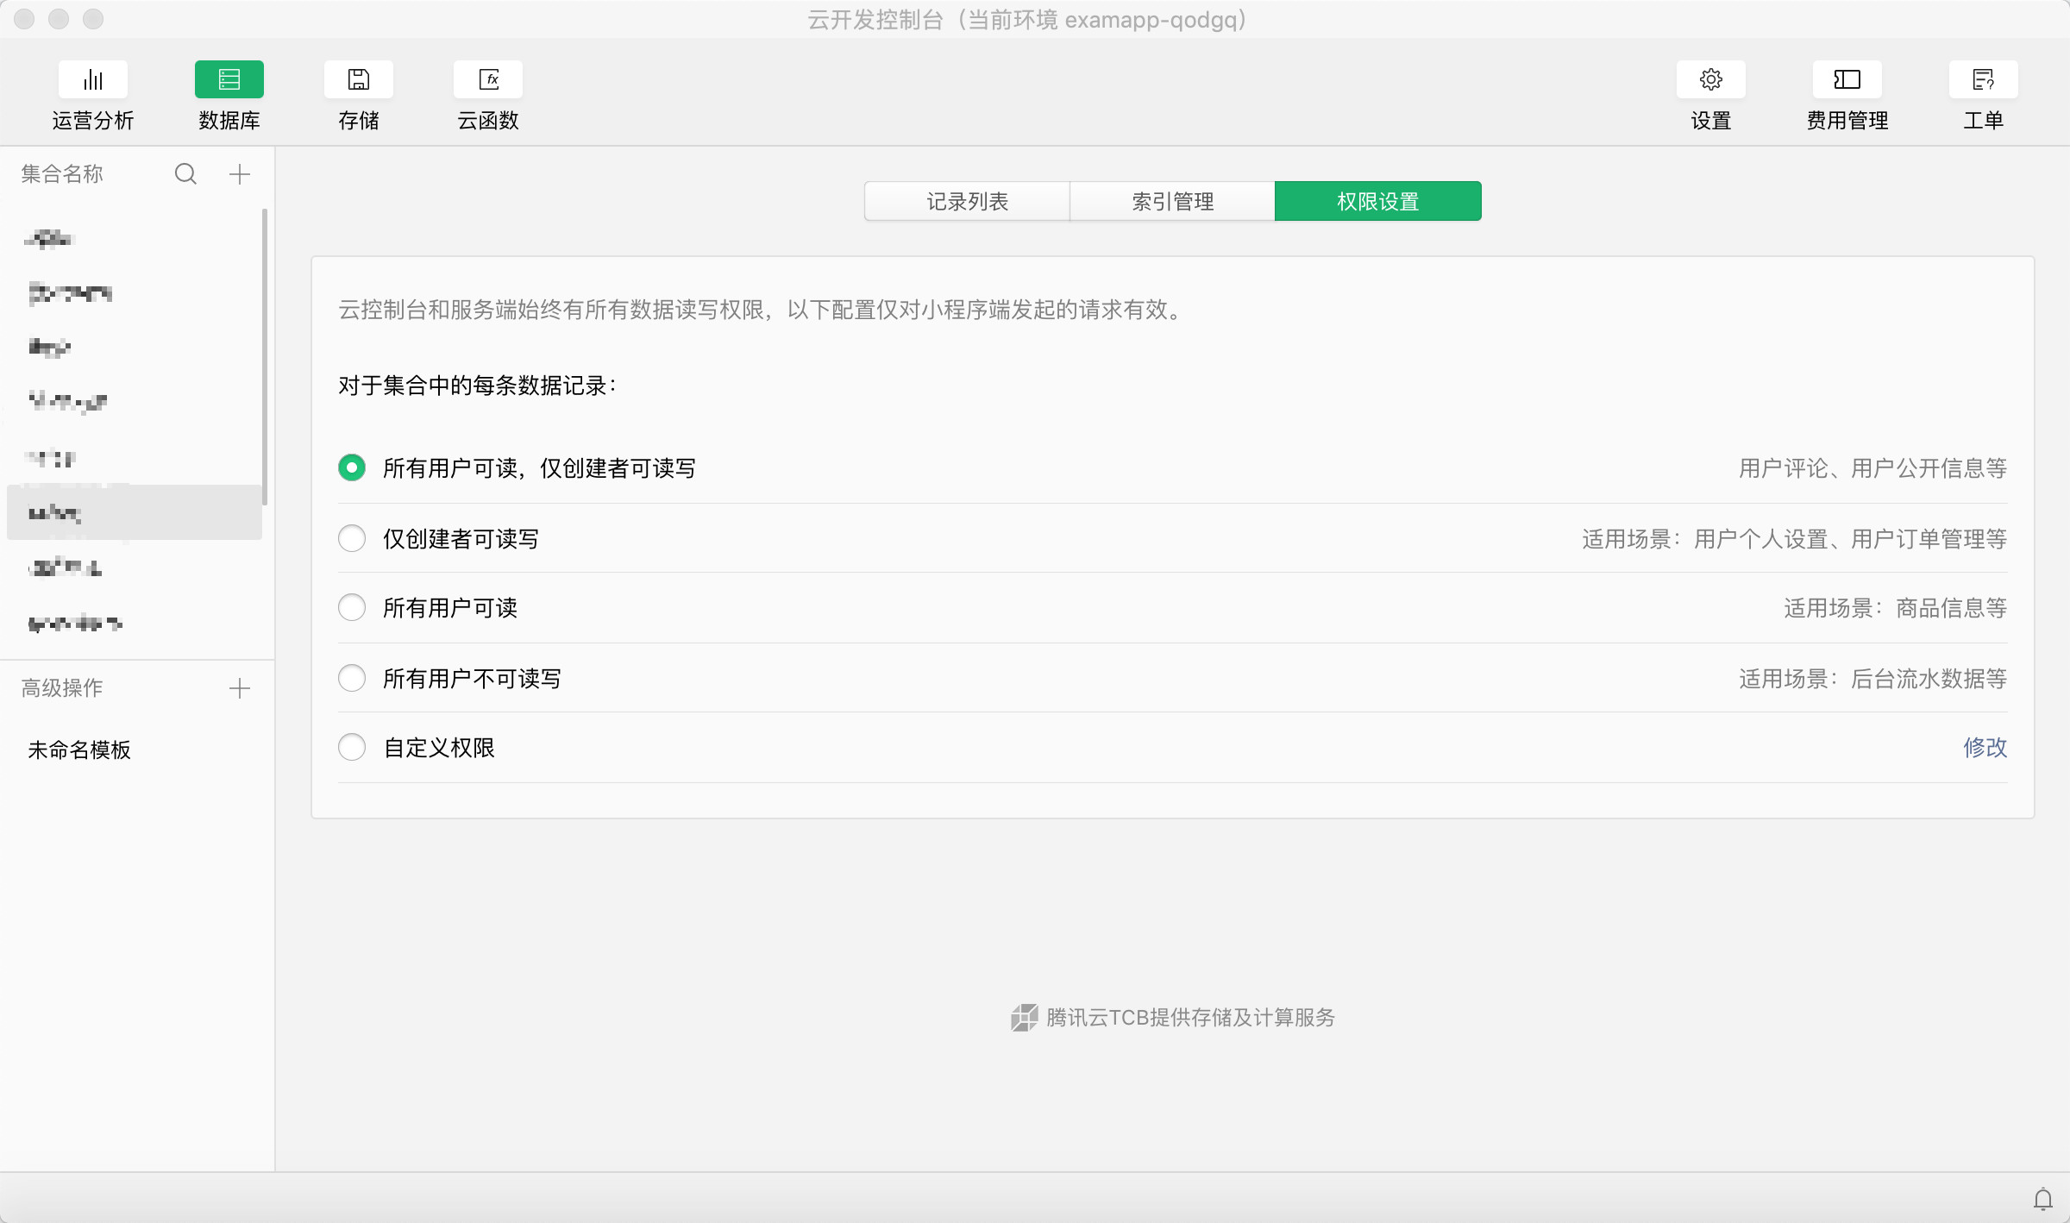Open the 未命名模板 template item
Image resolution: width=2070 pixels, height=1223 pixels.
pyautogui.click(x=79, y=750)
